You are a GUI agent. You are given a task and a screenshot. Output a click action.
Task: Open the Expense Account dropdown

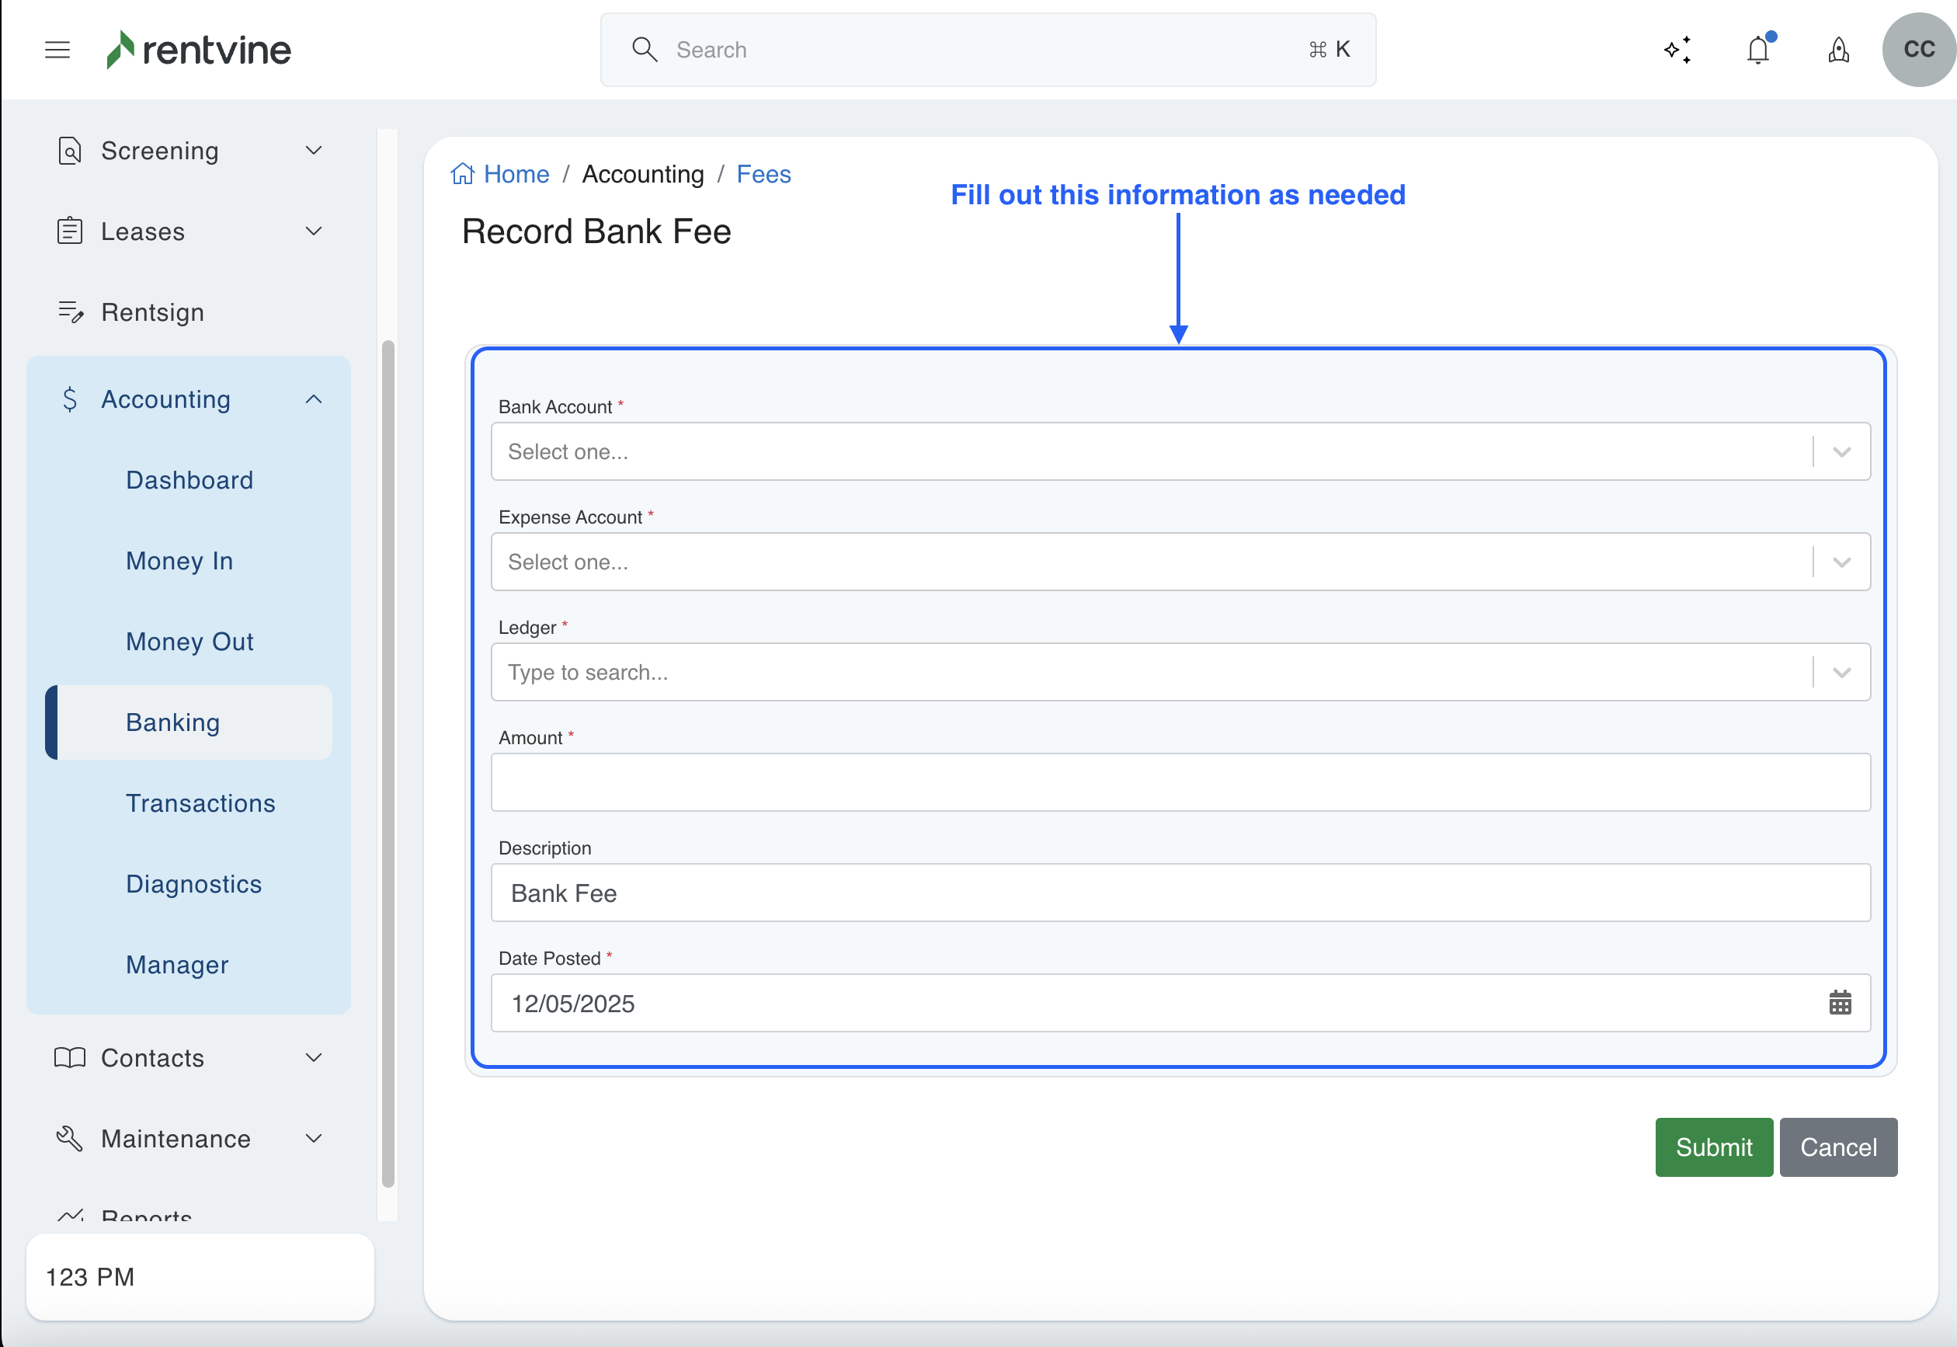click(x=1180, y=562)
